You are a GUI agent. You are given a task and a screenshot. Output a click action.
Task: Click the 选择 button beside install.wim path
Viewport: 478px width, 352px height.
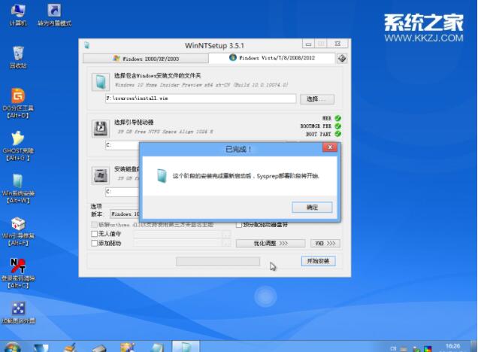316,99
